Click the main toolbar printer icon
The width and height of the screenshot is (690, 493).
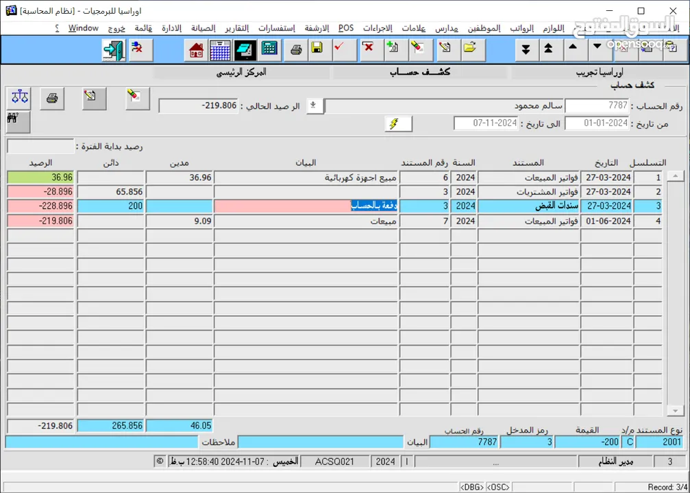296,50
